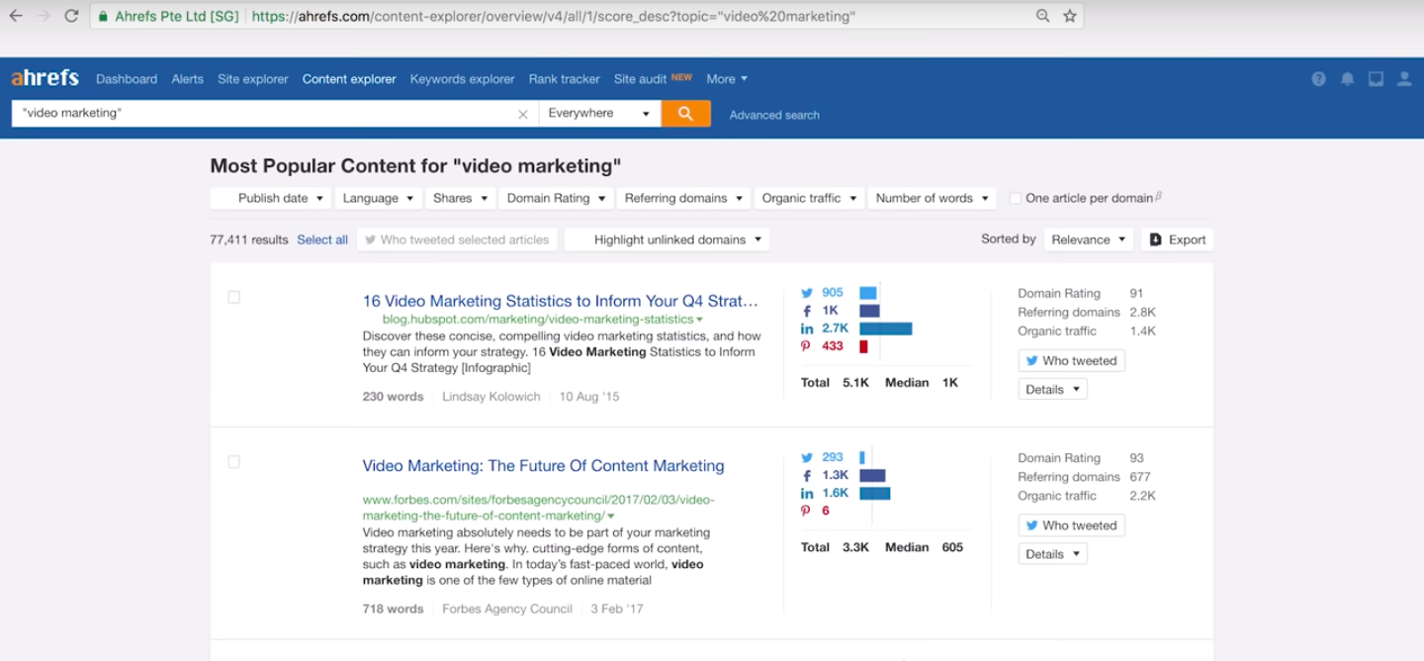Viewport: 1424px width, 661px height.
Task: Click the Twitter icon beside 905
Action: tap(807, 293)
